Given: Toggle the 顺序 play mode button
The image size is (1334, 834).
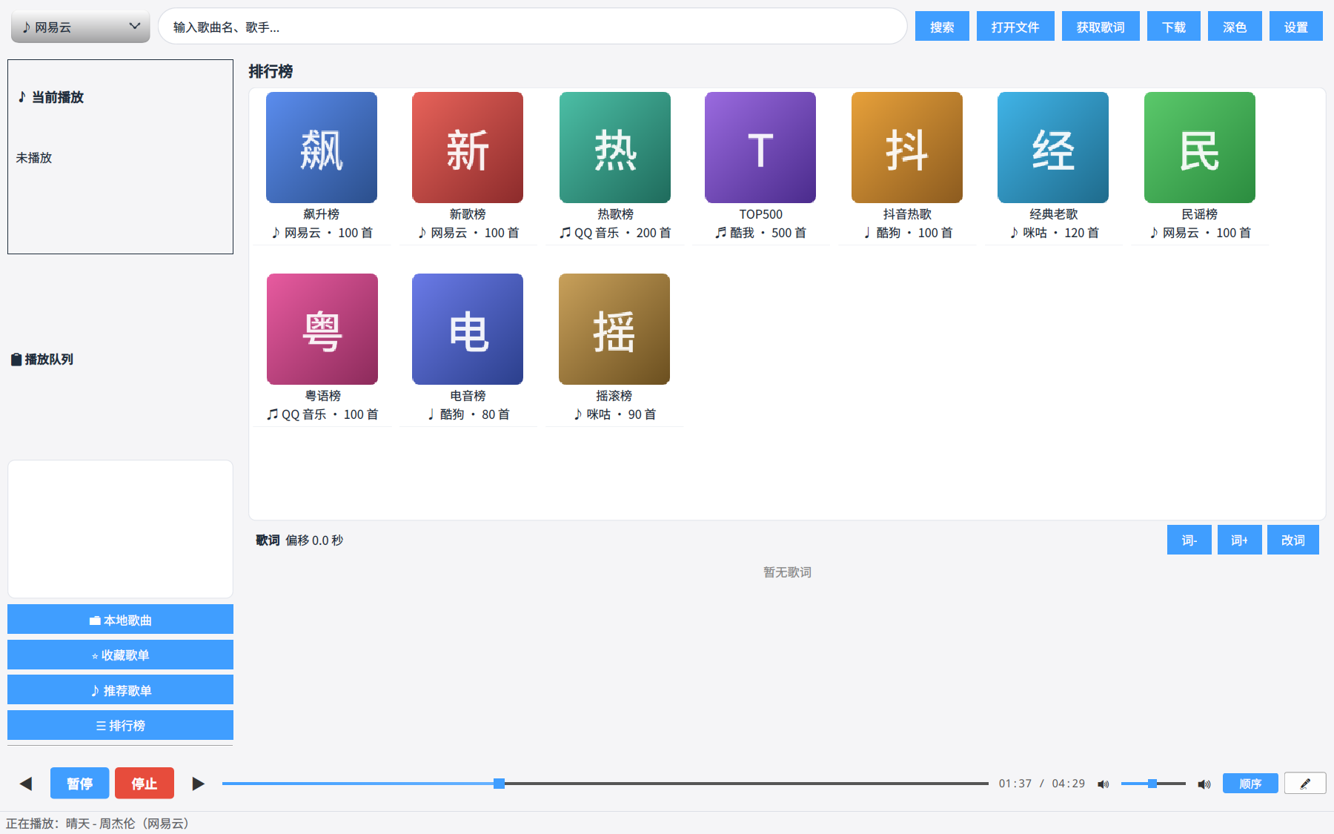Looking at the screenshot, I should pyautogui.click(x=1250, y=783).
